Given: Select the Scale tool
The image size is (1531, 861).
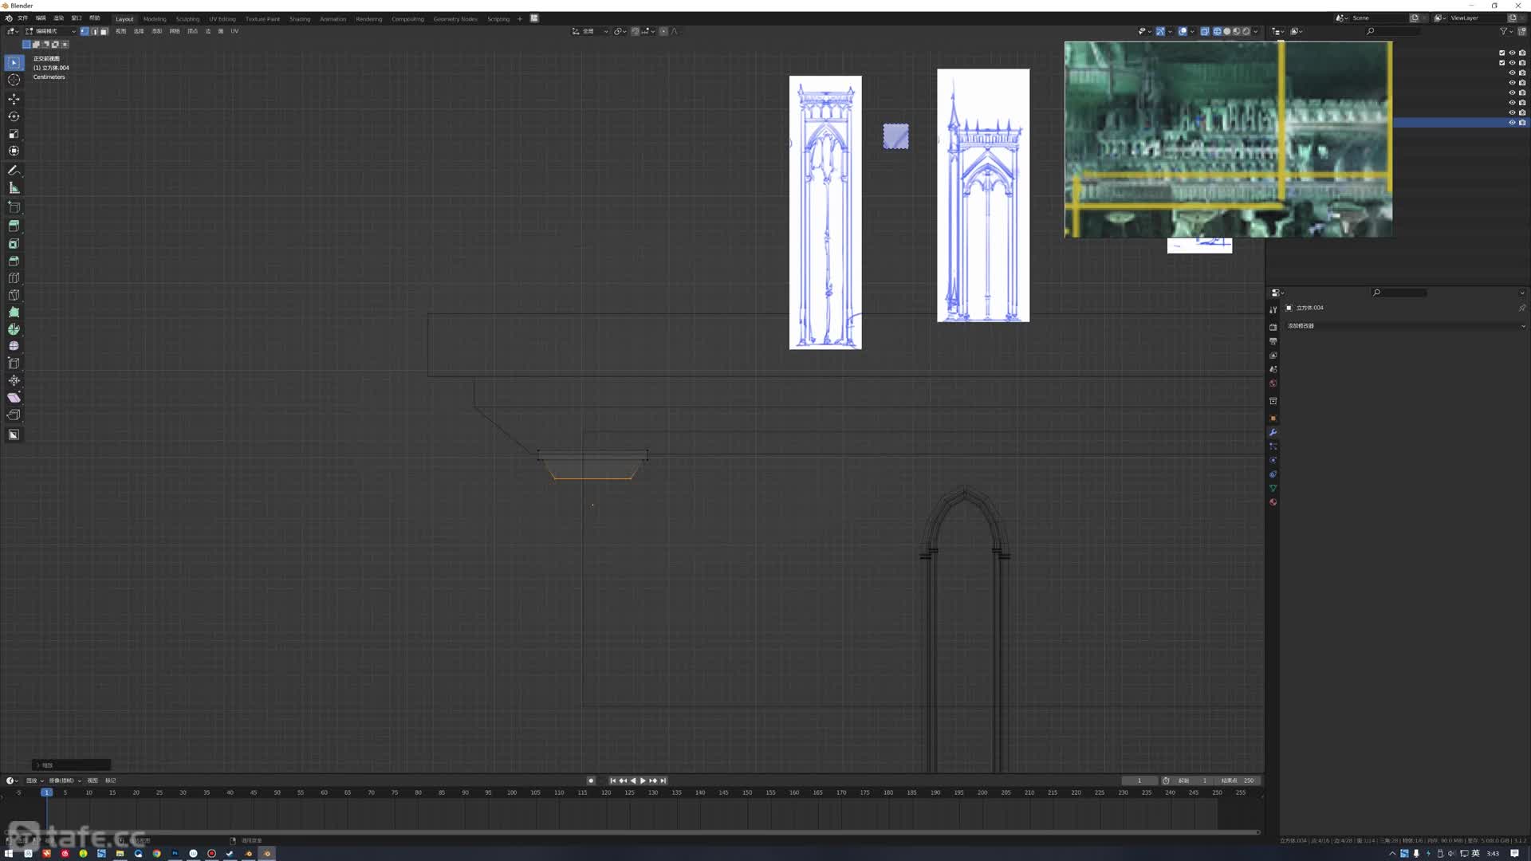Looking at the screenshot, I should pos(14,134).
